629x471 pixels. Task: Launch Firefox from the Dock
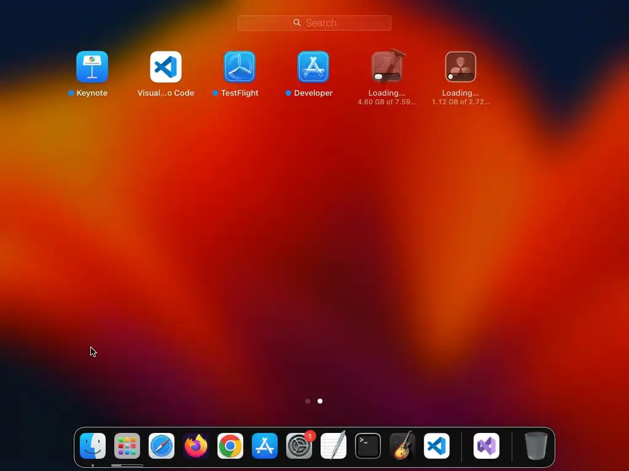pyautogui.click(x=196, y=446)
